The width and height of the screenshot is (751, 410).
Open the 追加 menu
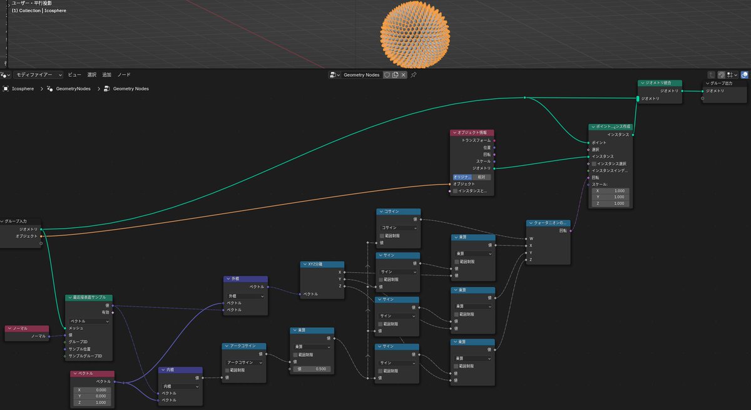coord(107,74)
